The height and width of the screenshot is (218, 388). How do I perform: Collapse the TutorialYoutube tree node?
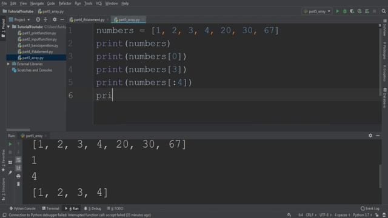pos(8,27)
